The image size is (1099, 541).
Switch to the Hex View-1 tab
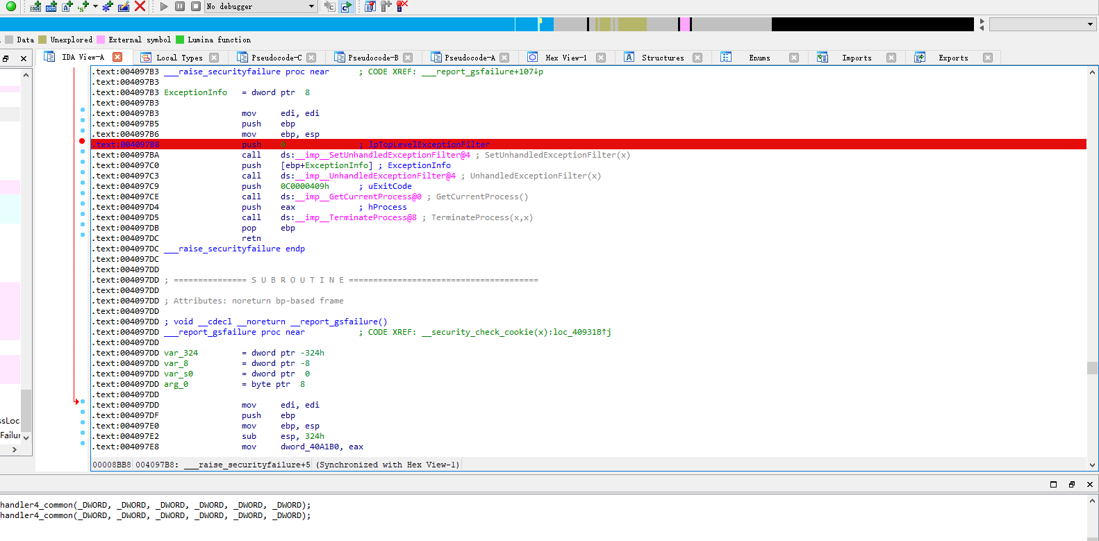point(565,58)
